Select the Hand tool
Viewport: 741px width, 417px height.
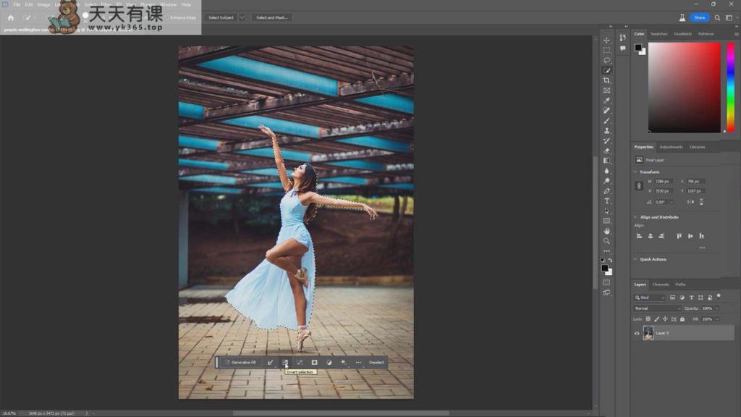click(607, 231)
